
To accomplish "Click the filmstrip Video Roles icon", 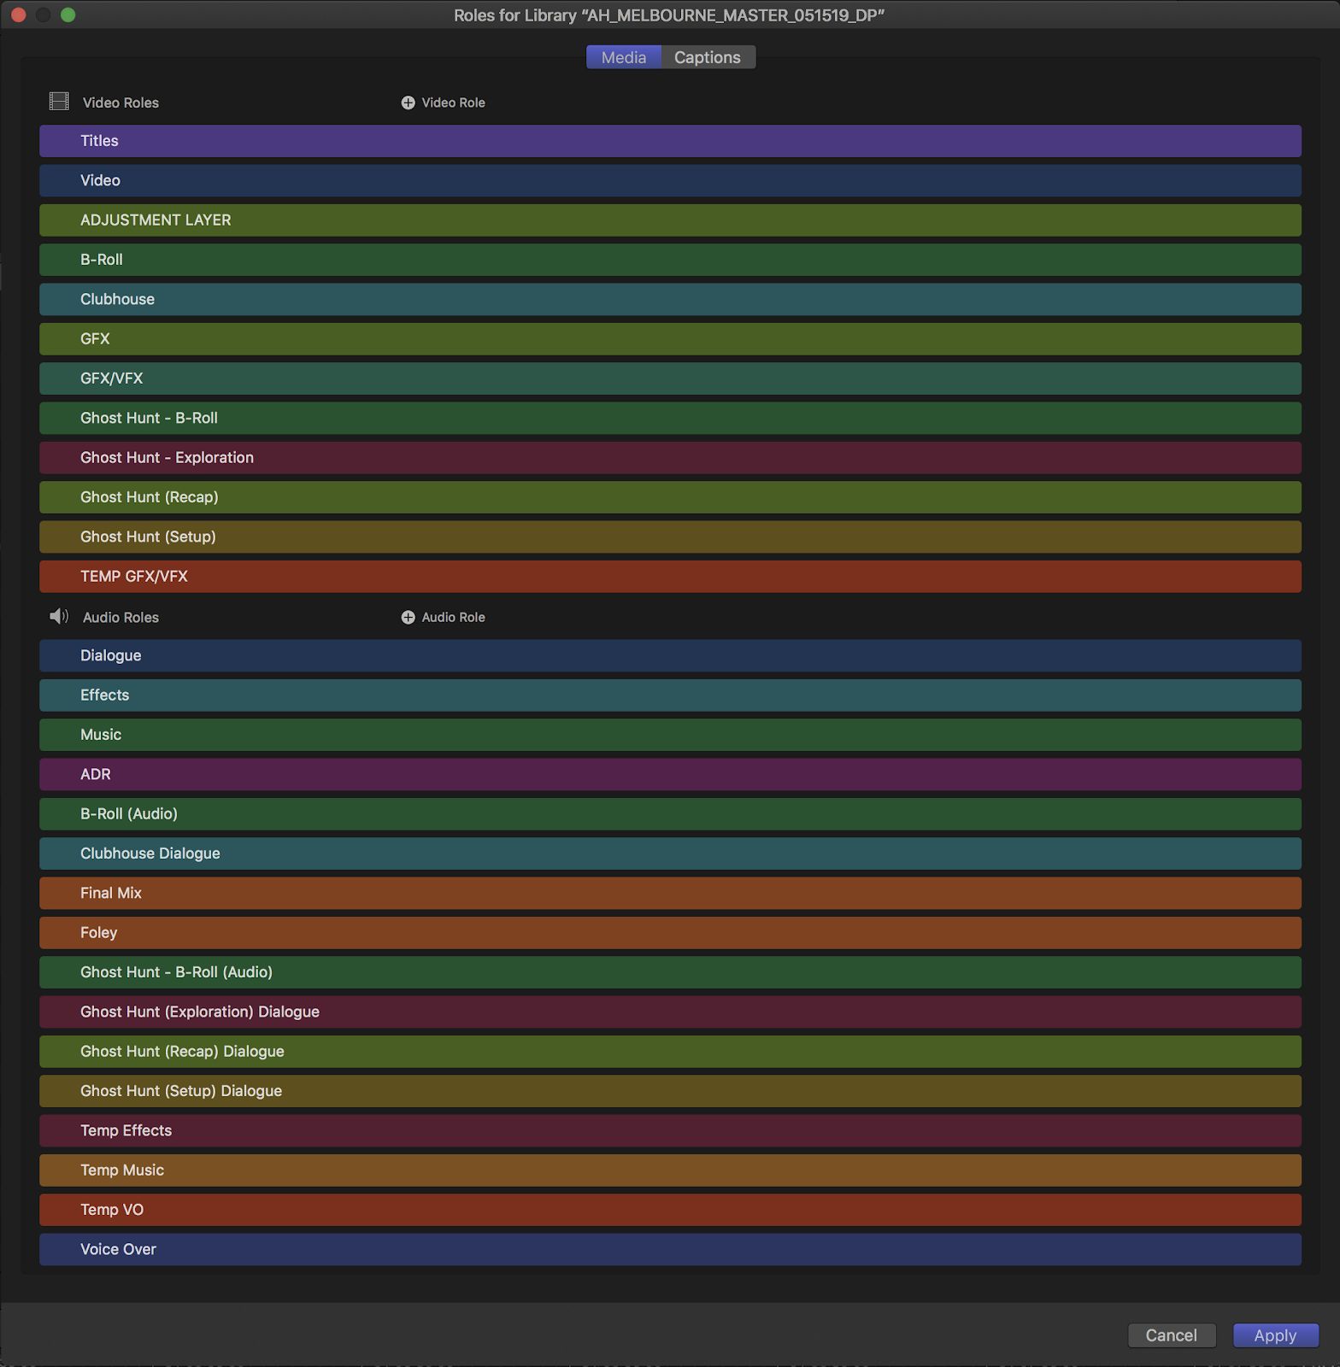I will click(x=59, y=102).
